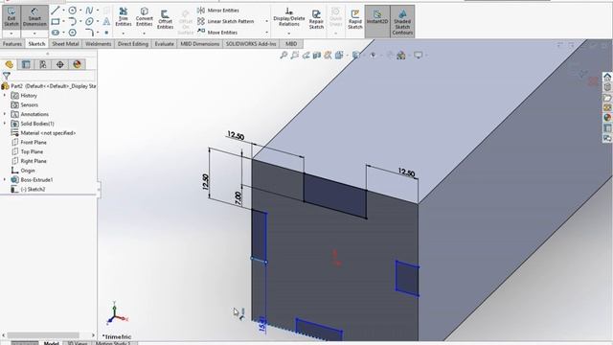
Task: Toggle Instant2D mode
Action: 377,21
